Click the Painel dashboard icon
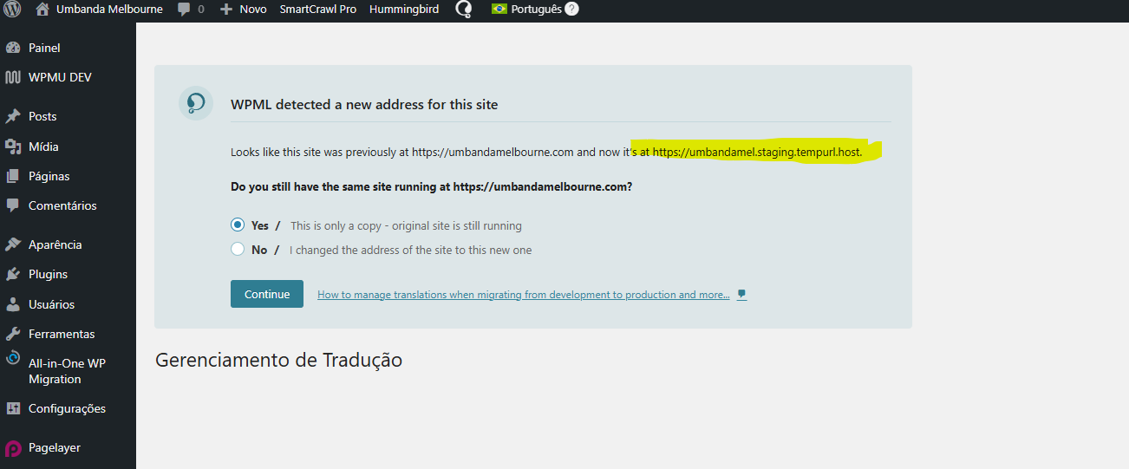Viewport: 1129px width, 469px height. [x=13, y=48]
